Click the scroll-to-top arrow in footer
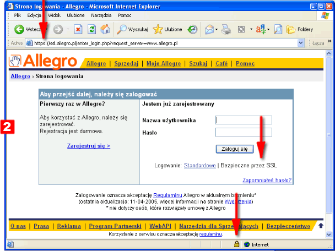Image resolution: width=335 pixels, height=251 pixels. point(321,225)
